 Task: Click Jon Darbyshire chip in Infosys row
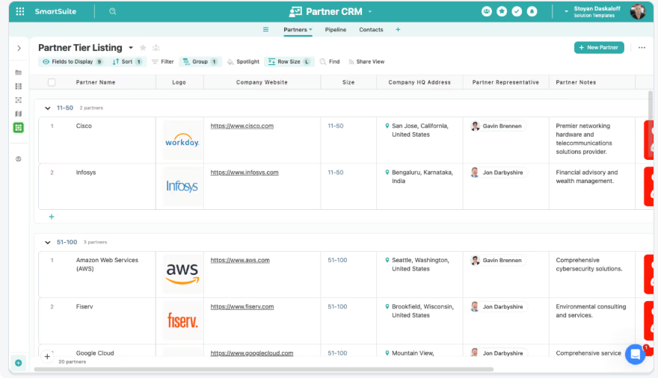[x=499, y=173]
